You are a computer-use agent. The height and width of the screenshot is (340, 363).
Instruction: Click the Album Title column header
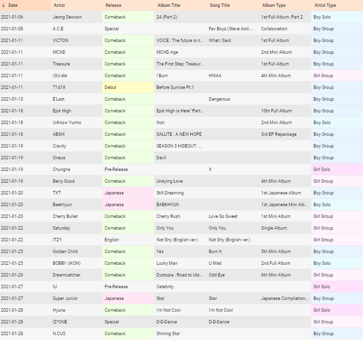pos(181,5)
